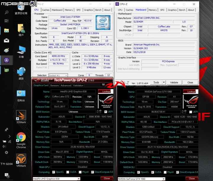Launch Google Chrome from the desktop
Image resolution: width=213 pixels, height=181 pixels.
[x=21, y=140]
